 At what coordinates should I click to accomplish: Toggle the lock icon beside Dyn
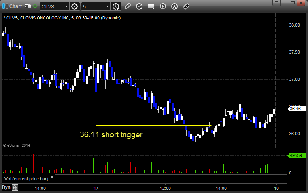coord(15,187)
